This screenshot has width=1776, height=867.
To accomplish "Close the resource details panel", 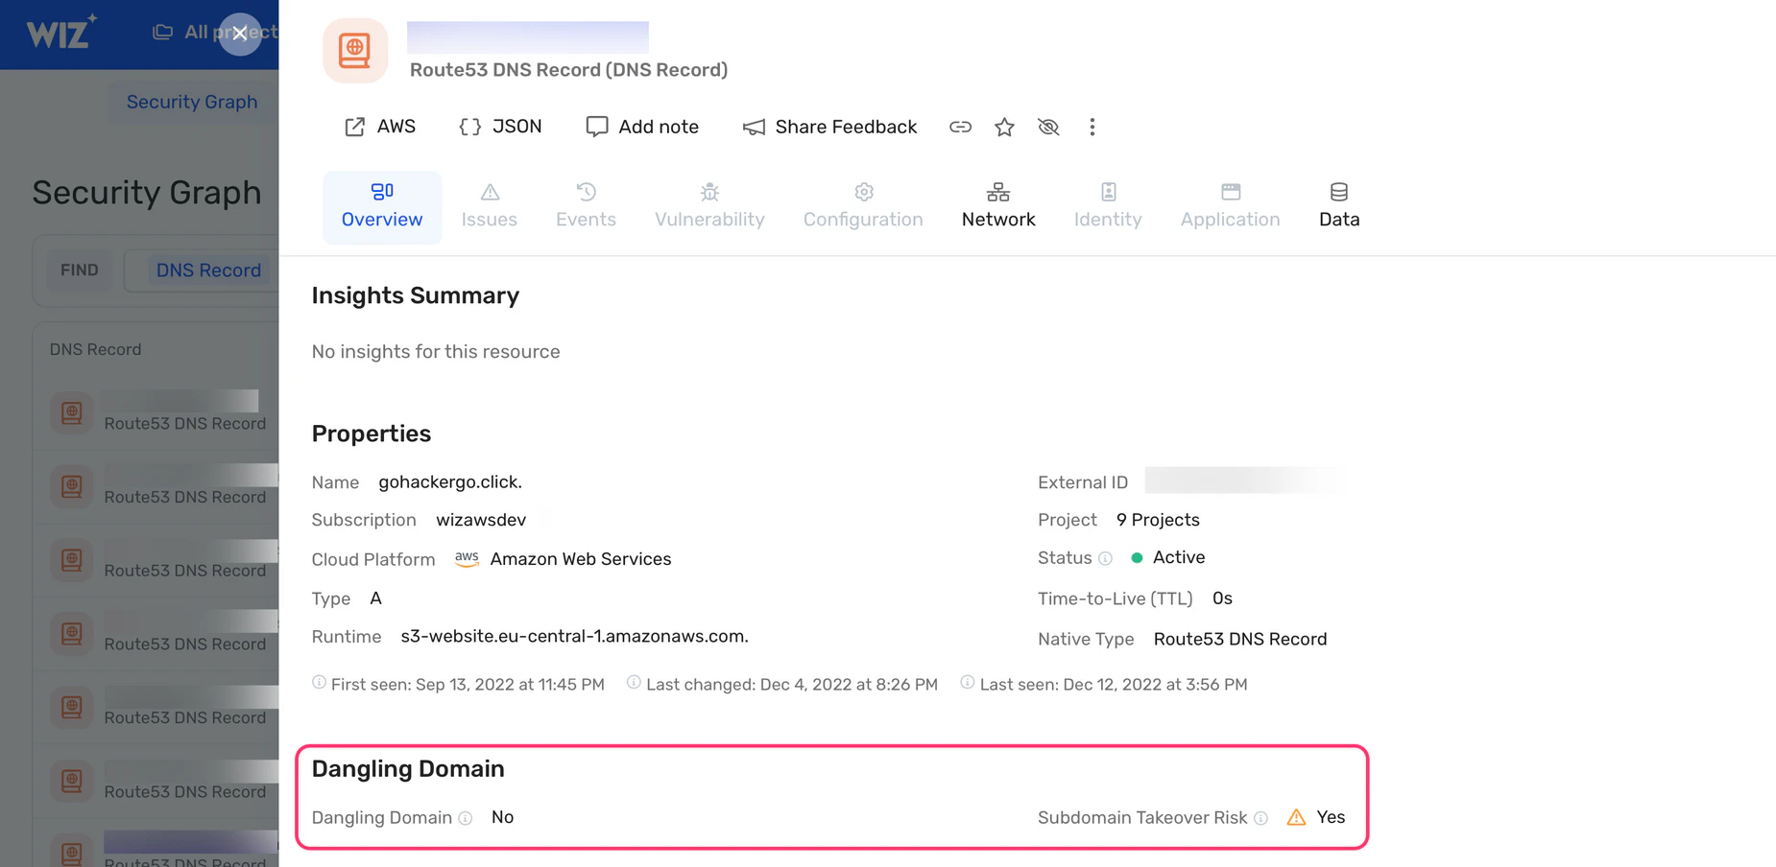I will (240, 34).
